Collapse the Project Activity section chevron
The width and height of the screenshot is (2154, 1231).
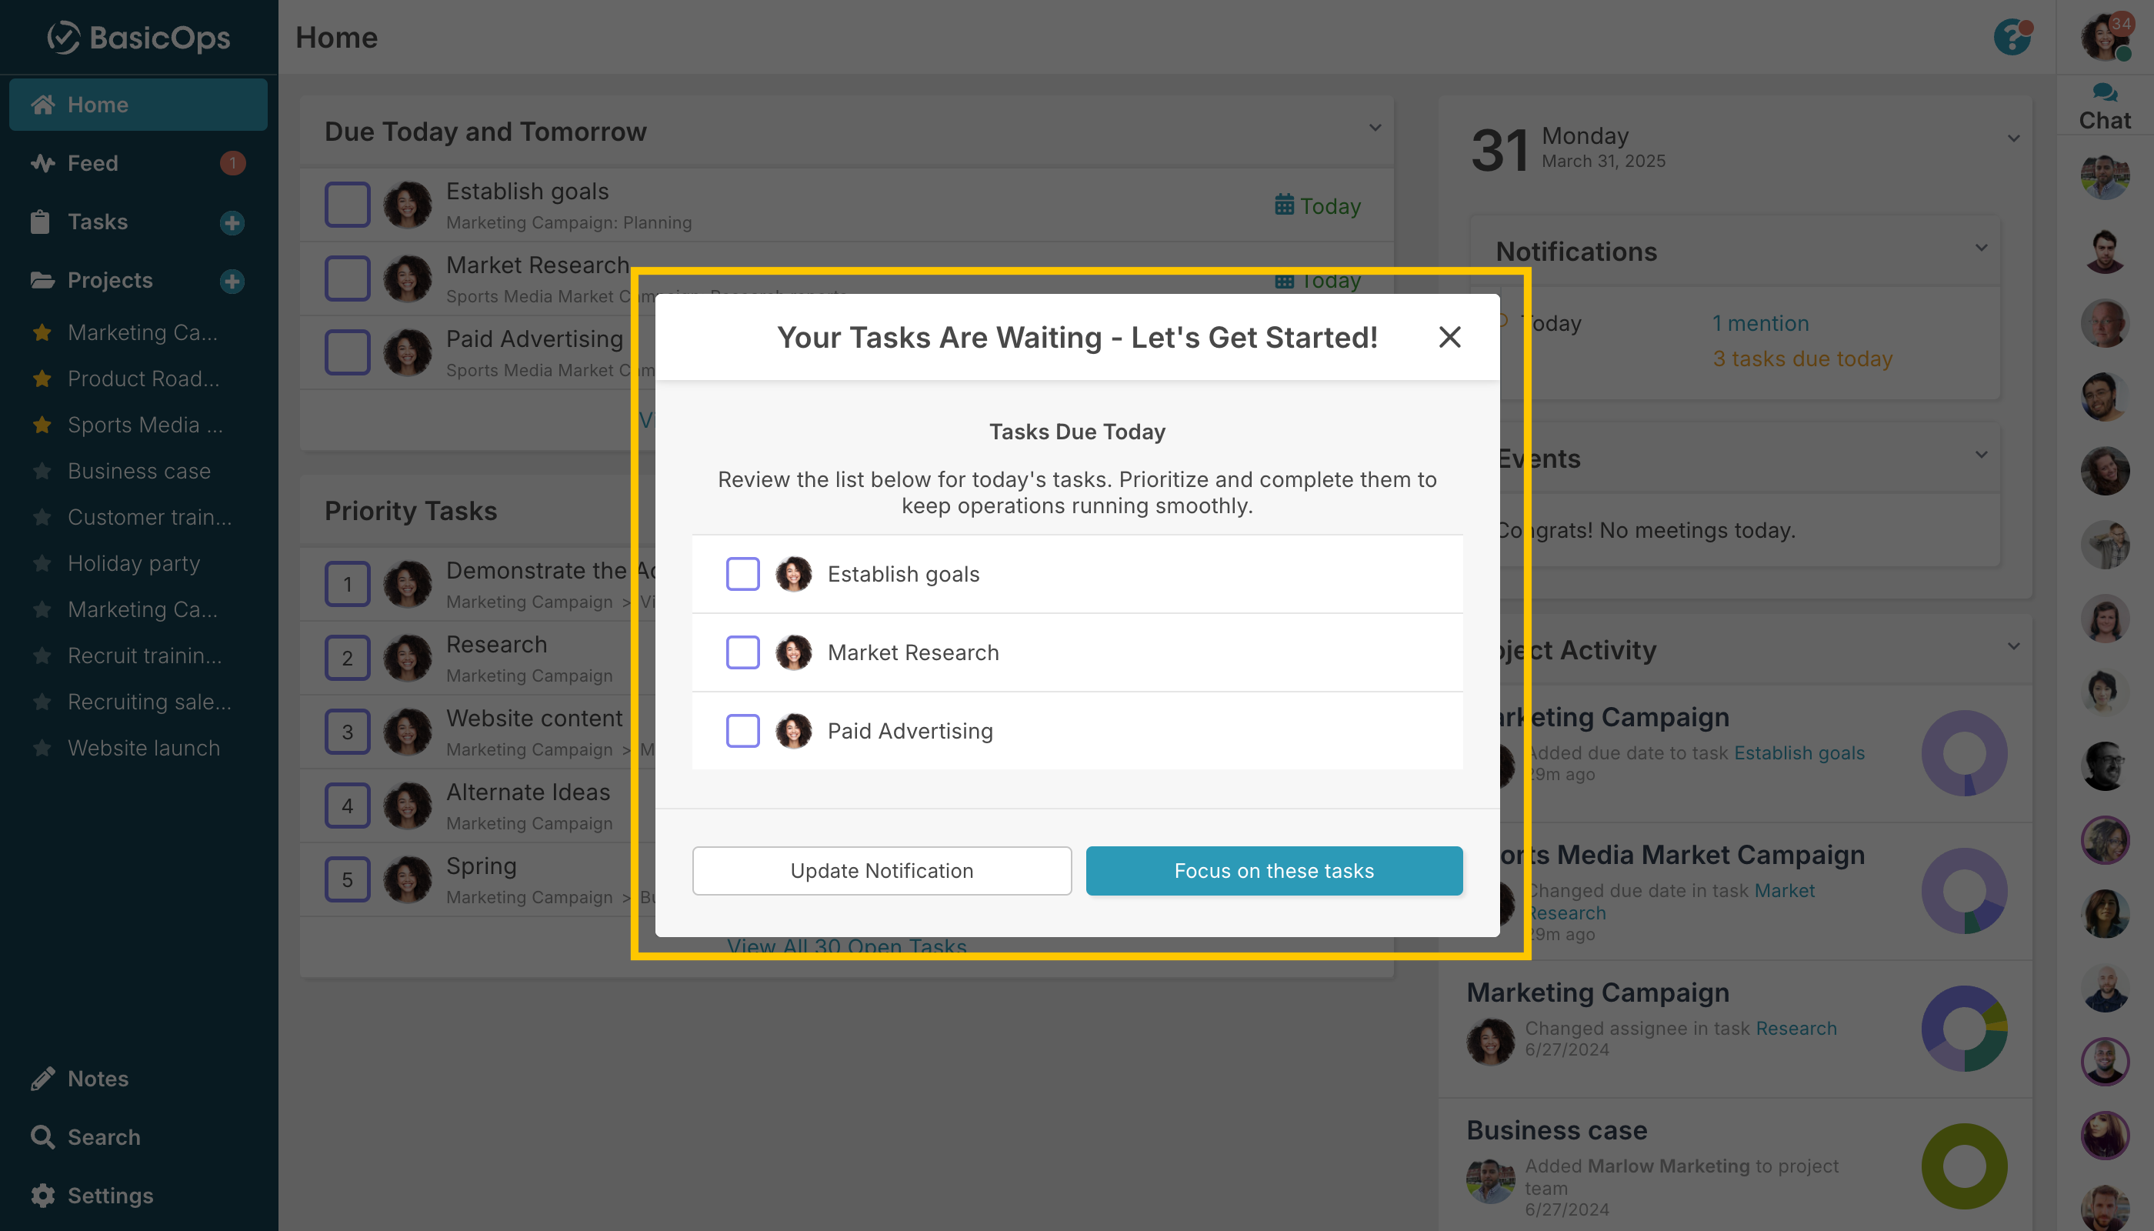click(2014, 647)
